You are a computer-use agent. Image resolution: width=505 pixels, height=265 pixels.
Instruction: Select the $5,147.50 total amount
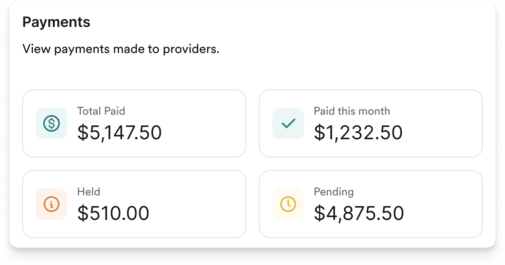point(119,132)
